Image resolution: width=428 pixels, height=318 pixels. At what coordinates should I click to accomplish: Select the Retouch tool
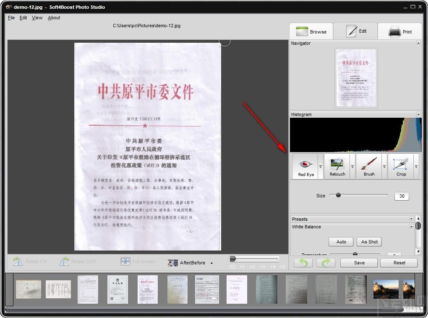click(337, 166)
